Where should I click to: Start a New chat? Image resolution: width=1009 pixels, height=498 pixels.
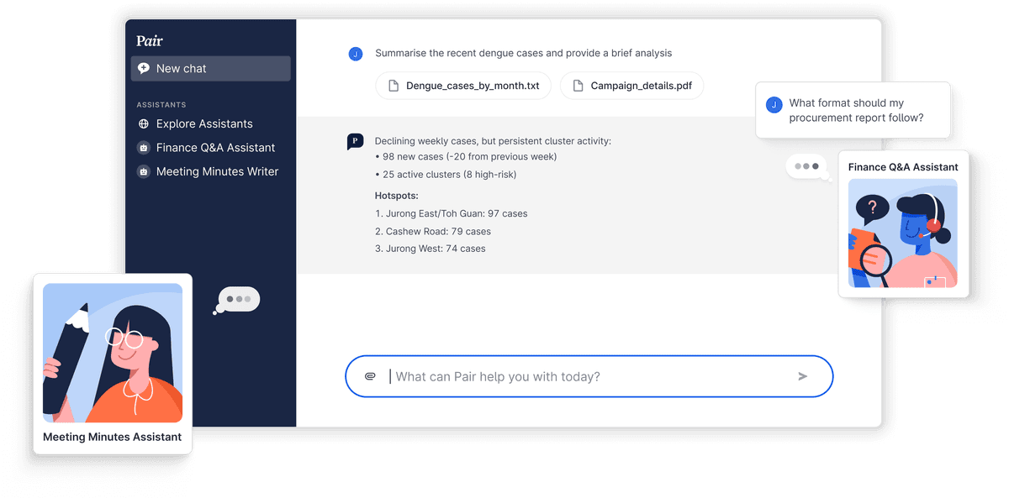pos(211,69)
